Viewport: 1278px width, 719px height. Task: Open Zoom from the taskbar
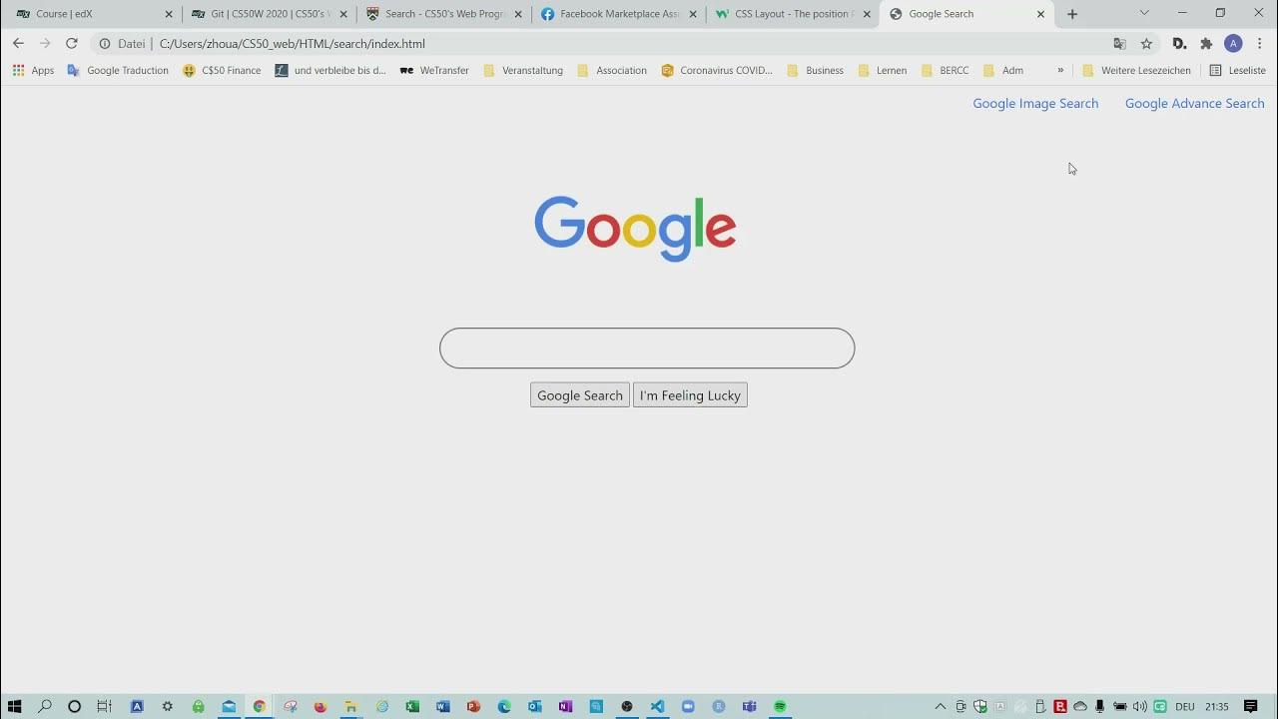pyautogui.click(x=688, y=706)
